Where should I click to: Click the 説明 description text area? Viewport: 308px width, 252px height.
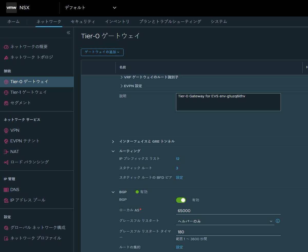[x=228, y=102]
